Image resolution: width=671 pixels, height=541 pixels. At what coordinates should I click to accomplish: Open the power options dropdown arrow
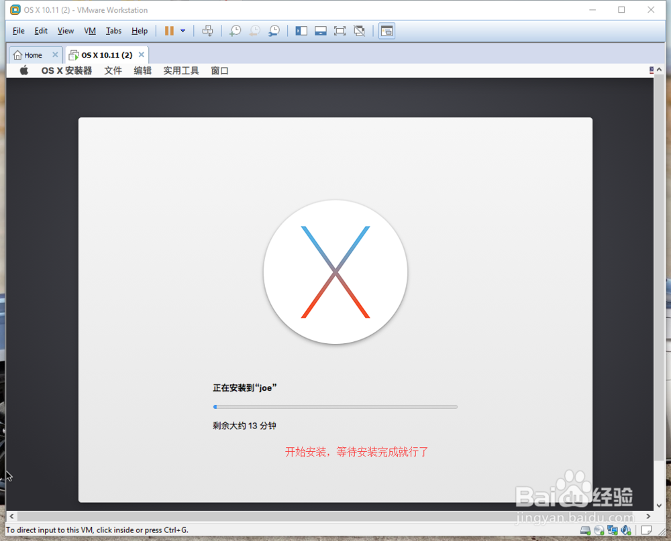pos(183,31)
